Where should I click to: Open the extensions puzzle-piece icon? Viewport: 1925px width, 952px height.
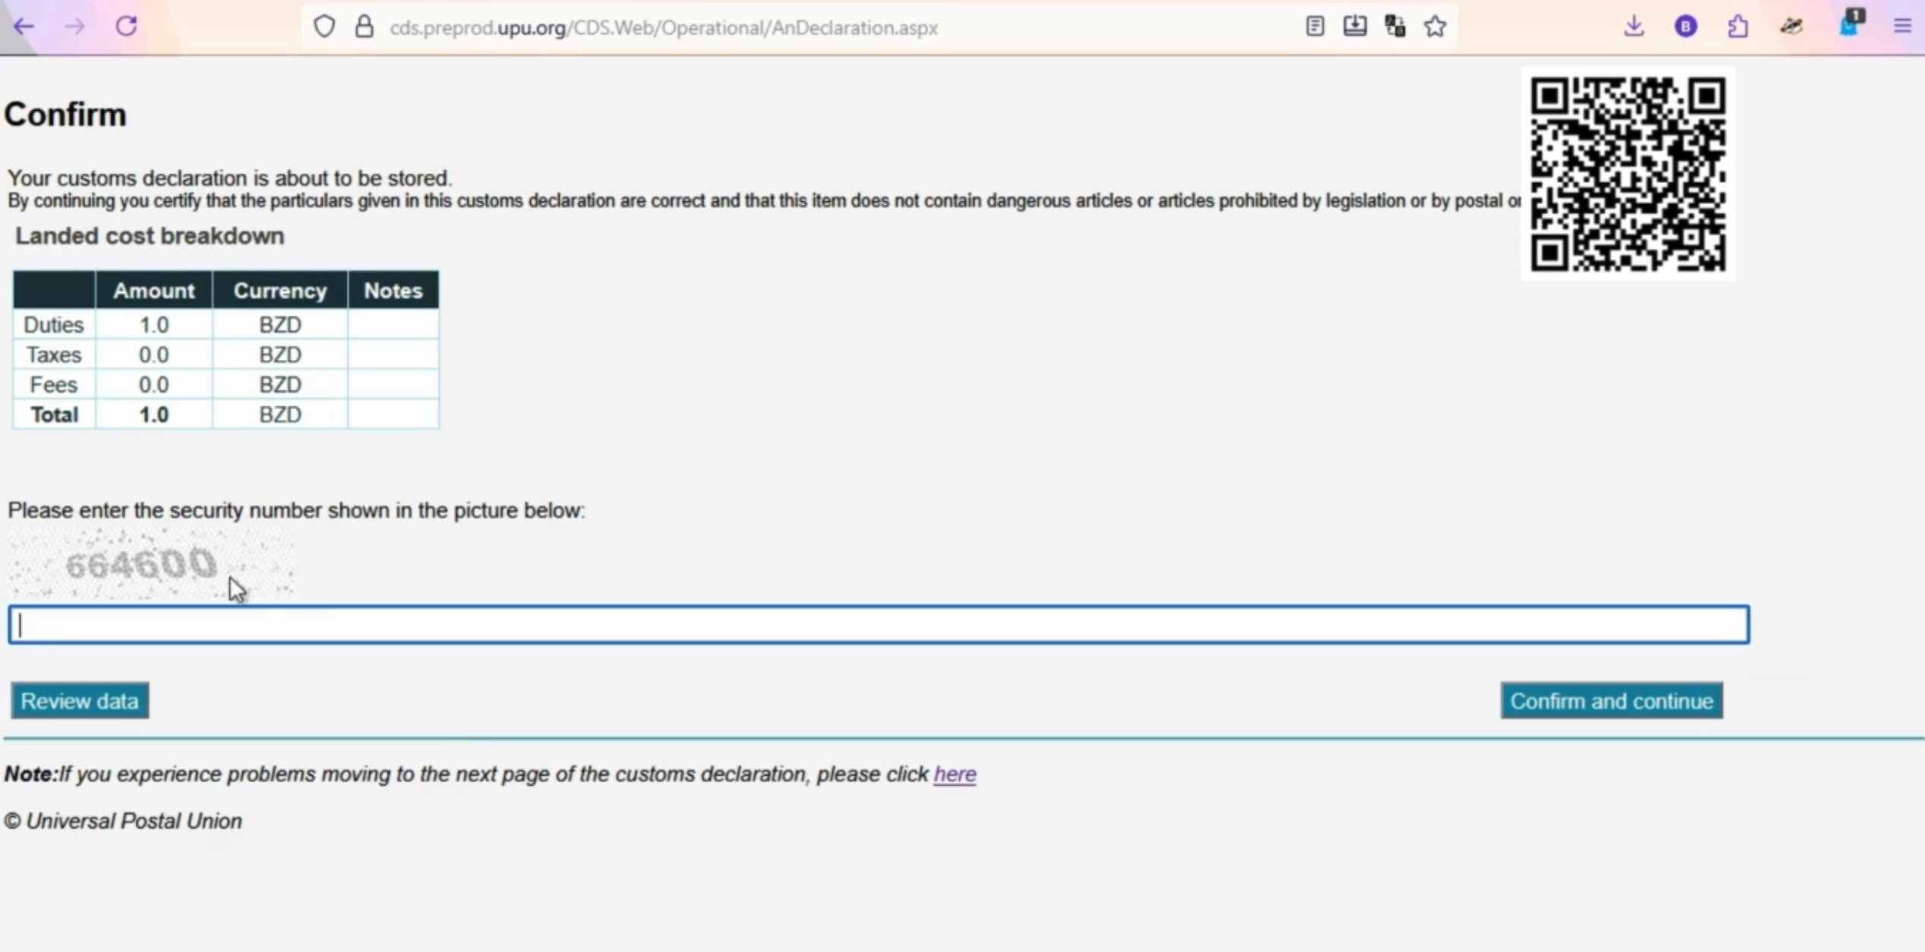(x=1737, y=27)
